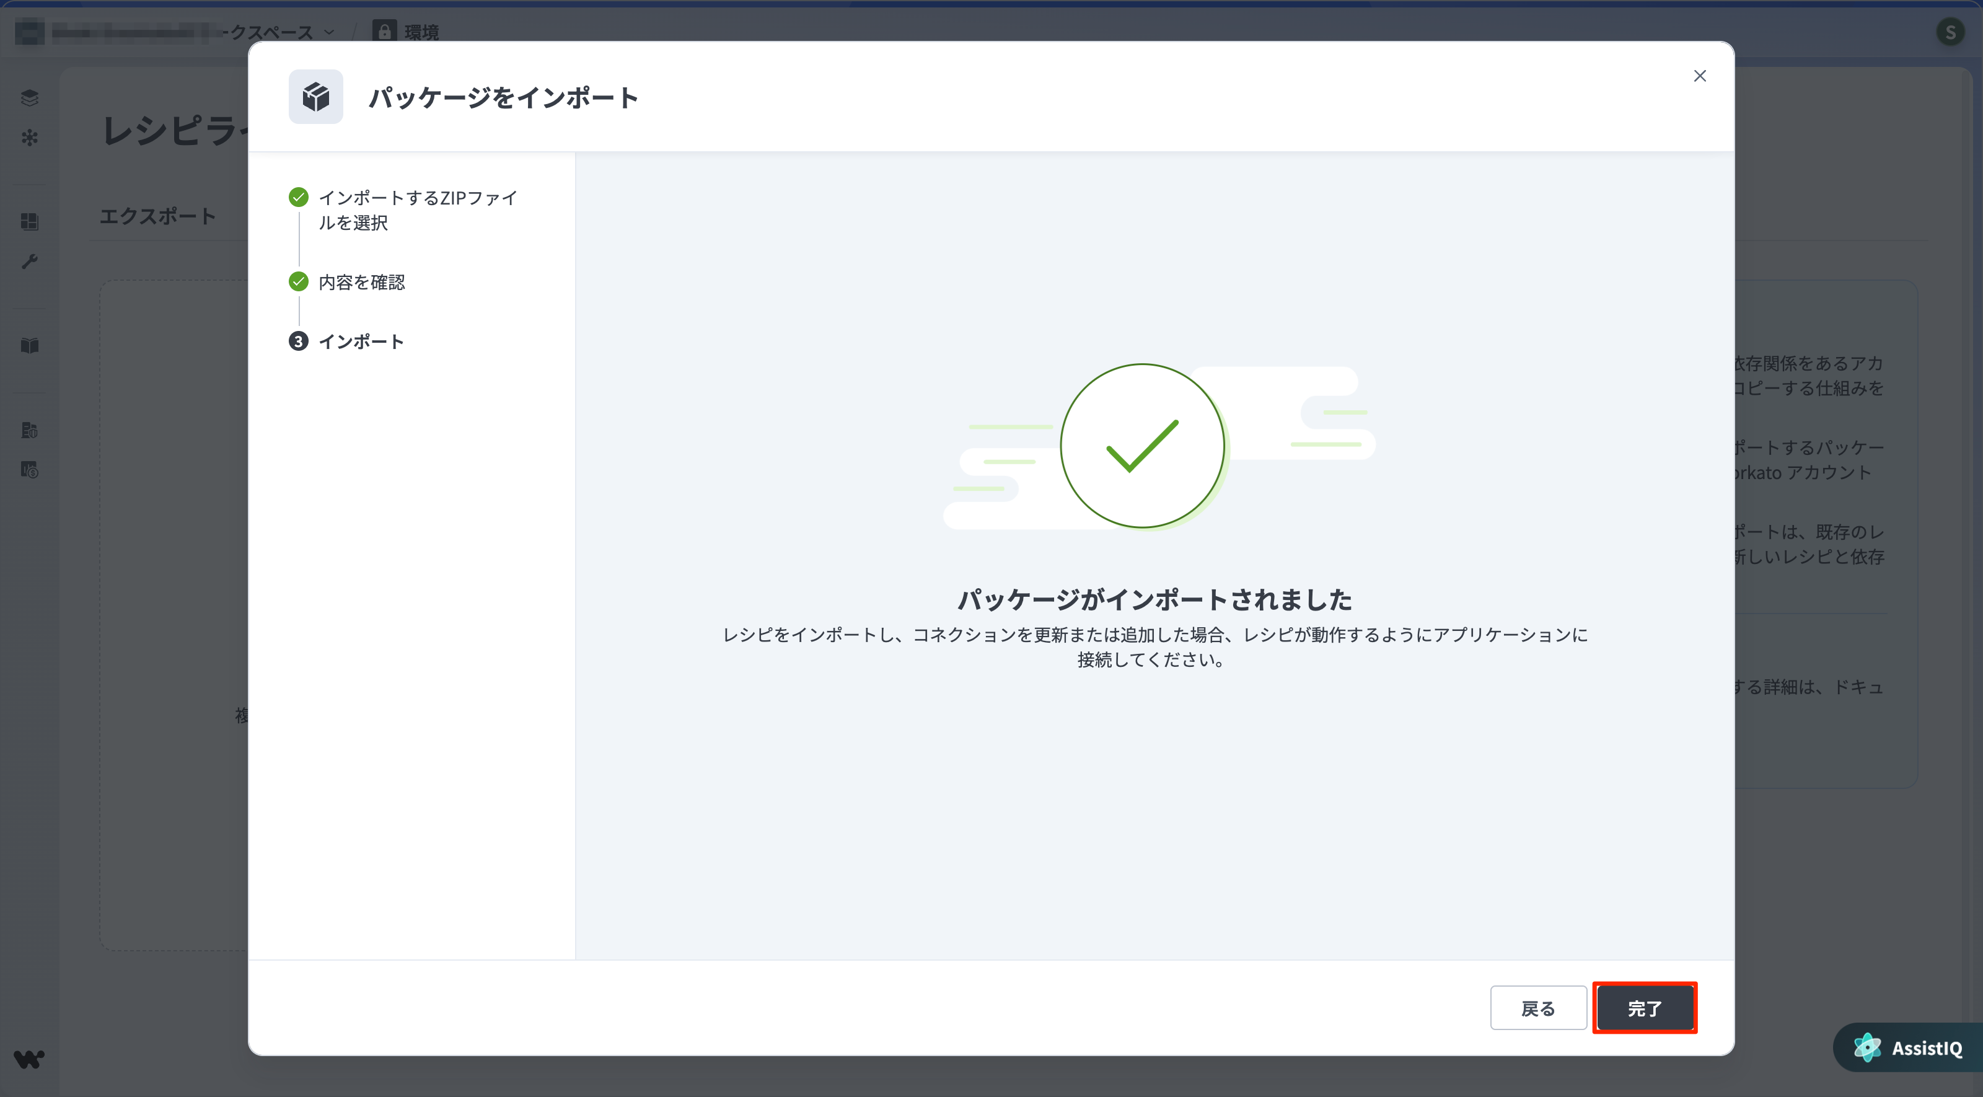Click the 完了 button to finish import
The height and width of the screenshot is (1097, 1983).
point(1645,1008)
